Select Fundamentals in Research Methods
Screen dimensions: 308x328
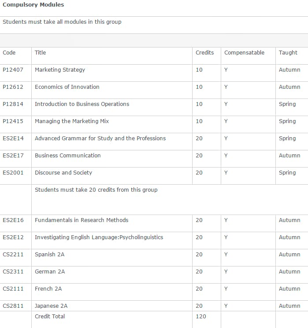point(82,220)
